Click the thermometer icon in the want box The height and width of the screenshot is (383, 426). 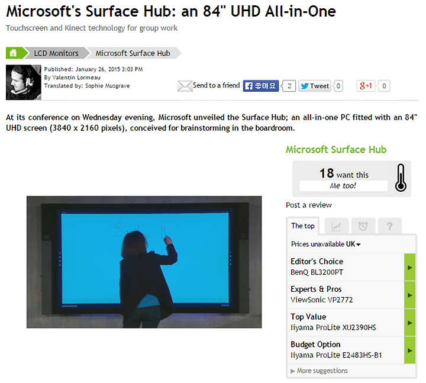[401, 178]
